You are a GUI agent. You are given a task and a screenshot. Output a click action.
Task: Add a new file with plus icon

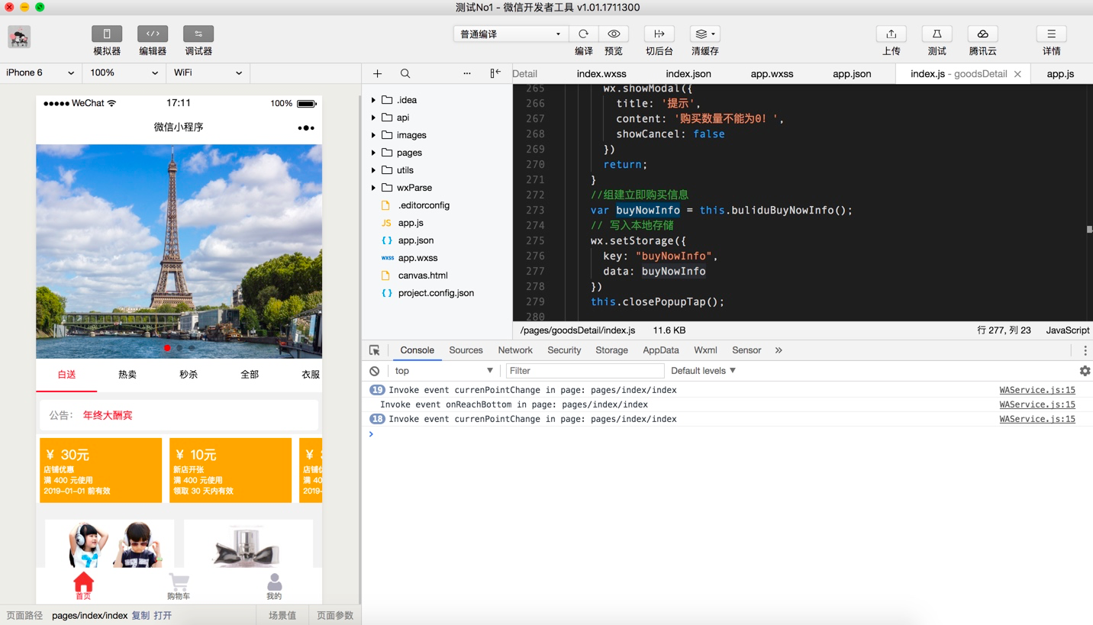click(377, 73)
